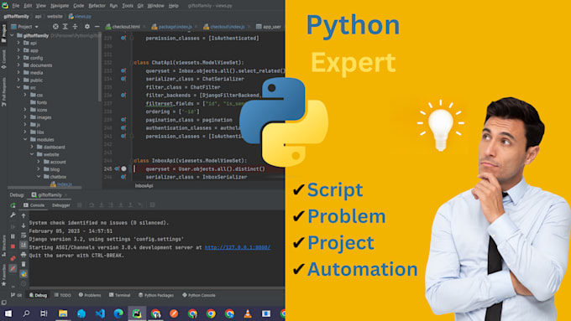Click the Rerun debug session icon
The image size is (571, 321).
click(13, 205)
